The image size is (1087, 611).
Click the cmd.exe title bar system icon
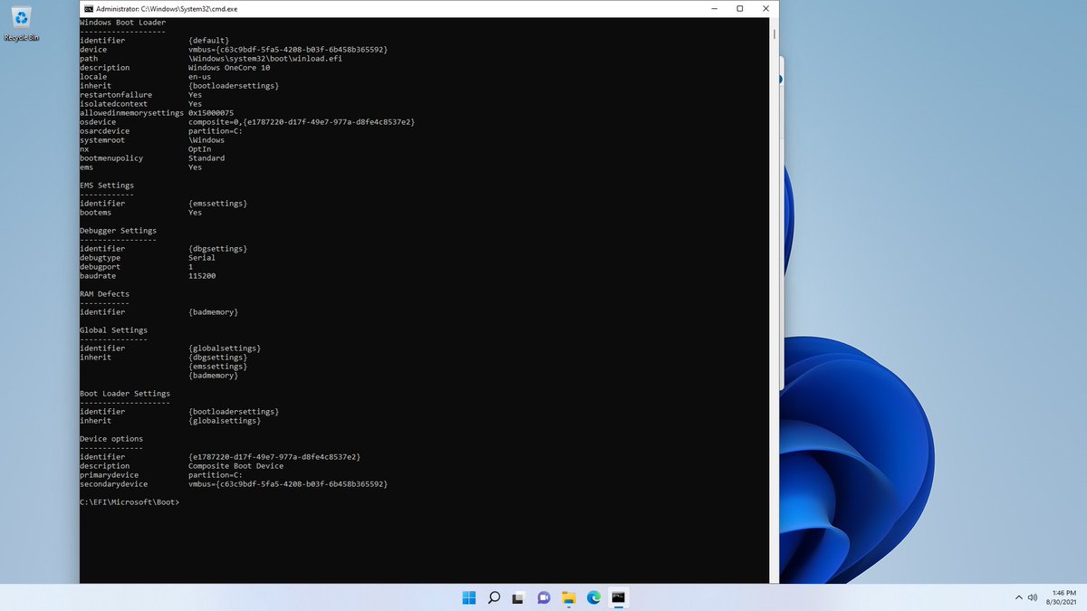[88, 8]
